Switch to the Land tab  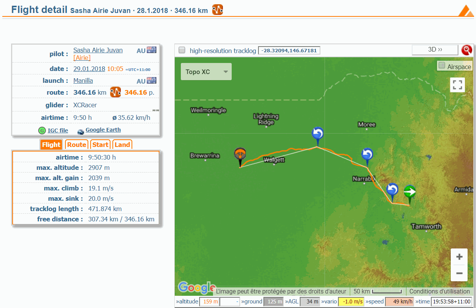pos(122,145)
